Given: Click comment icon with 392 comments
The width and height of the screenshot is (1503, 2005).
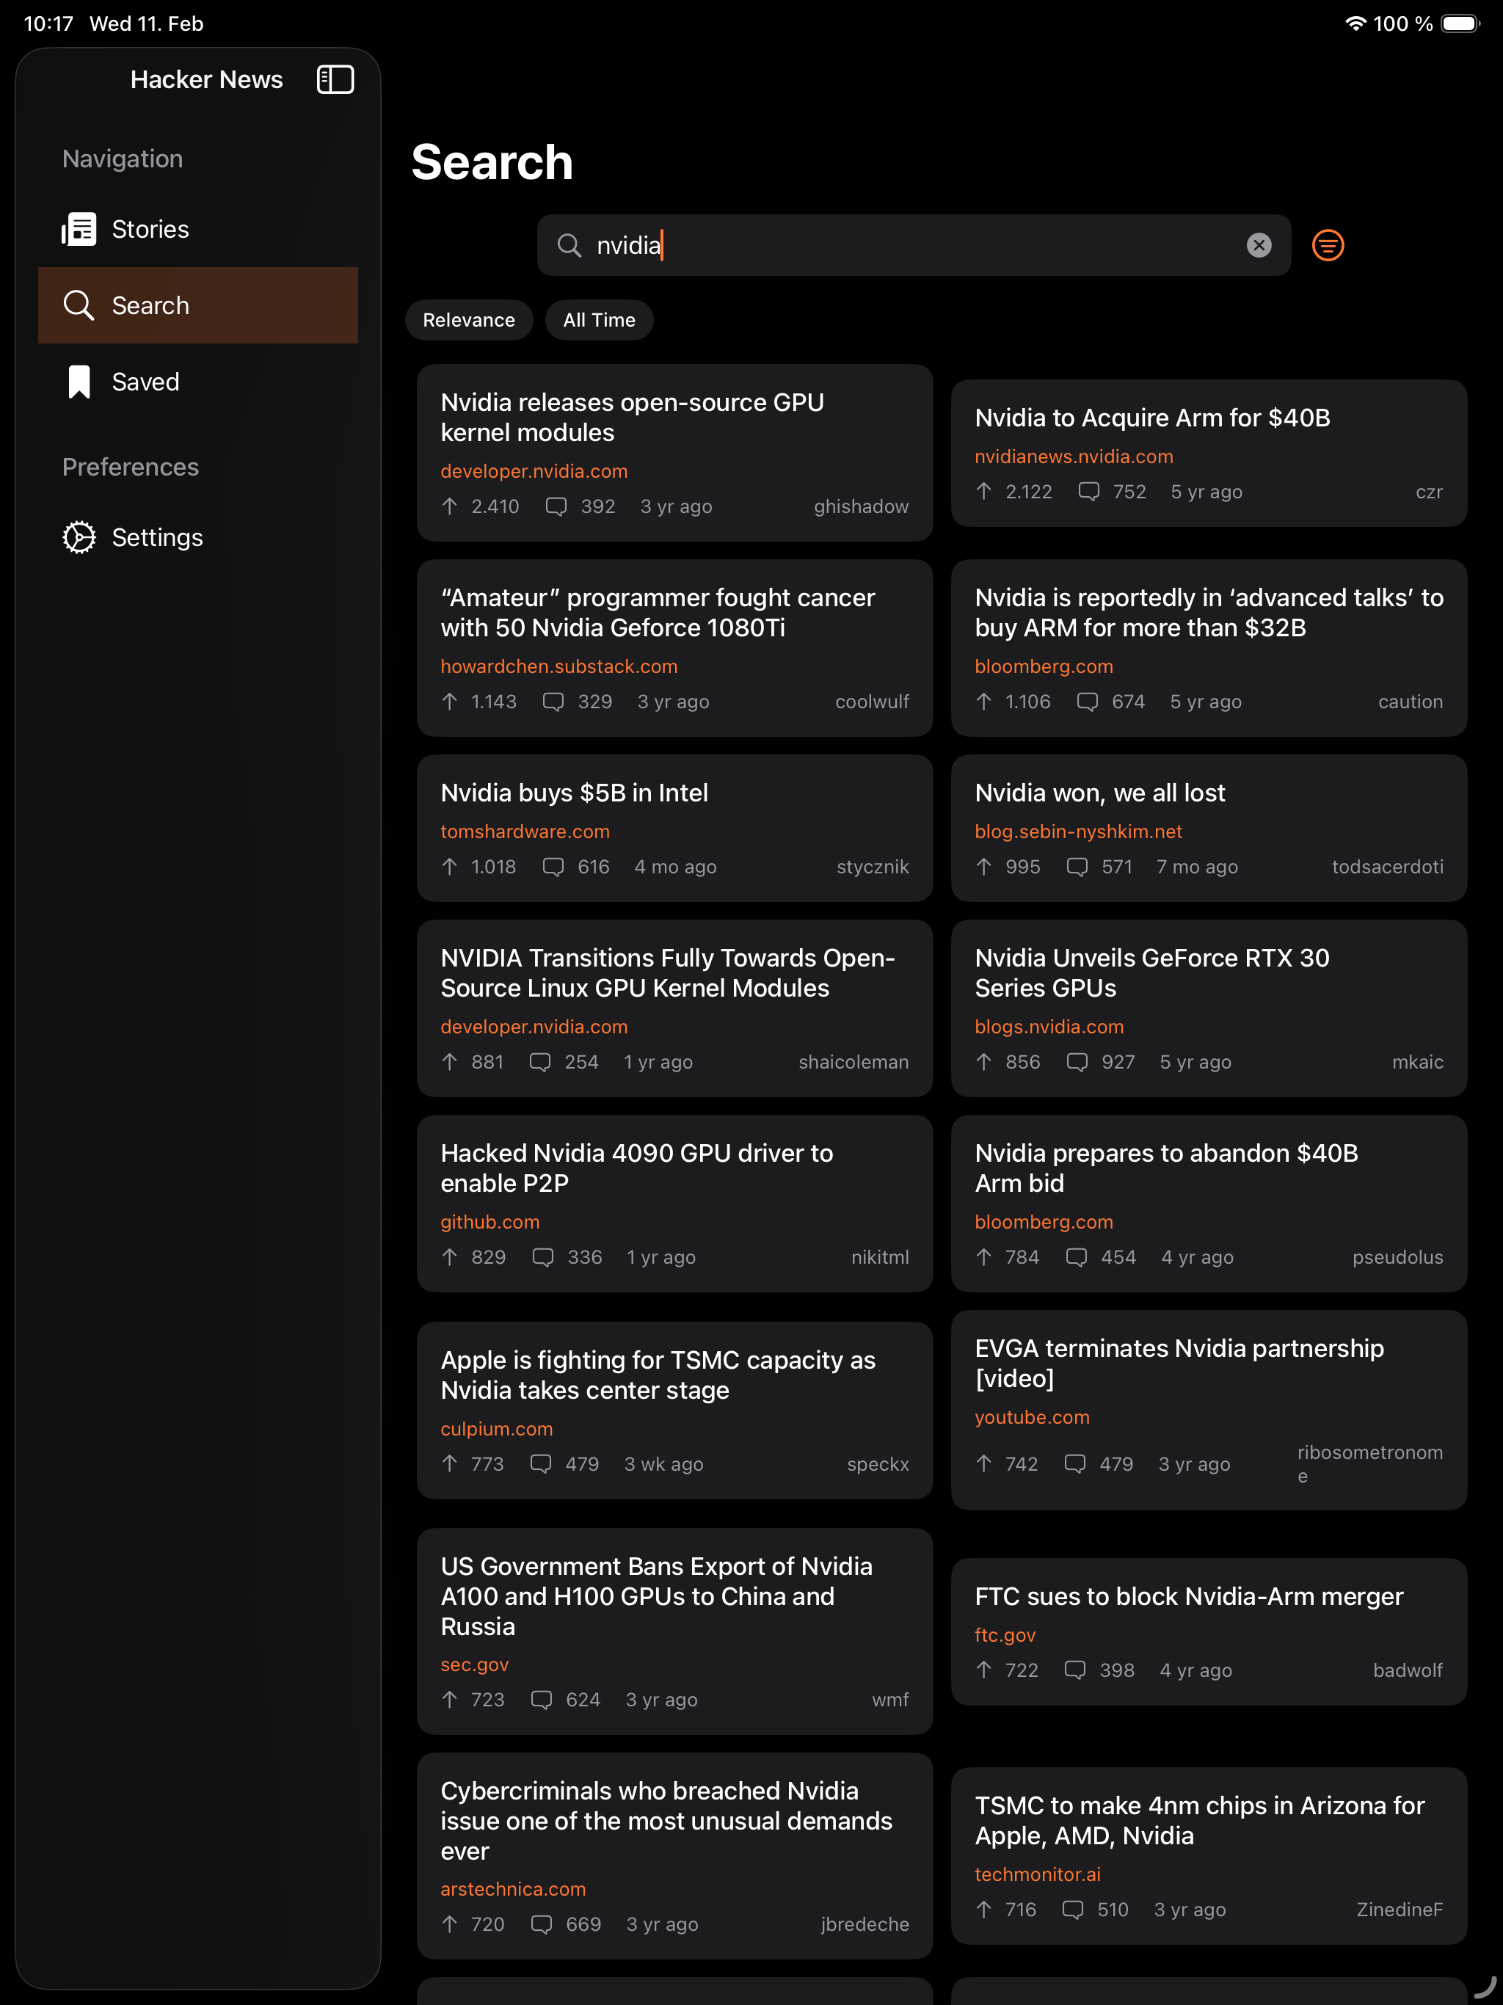Looking at the screenshot, I should [x=556, y=506].
